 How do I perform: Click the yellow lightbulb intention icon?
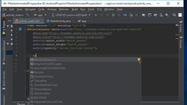point(138,59)
